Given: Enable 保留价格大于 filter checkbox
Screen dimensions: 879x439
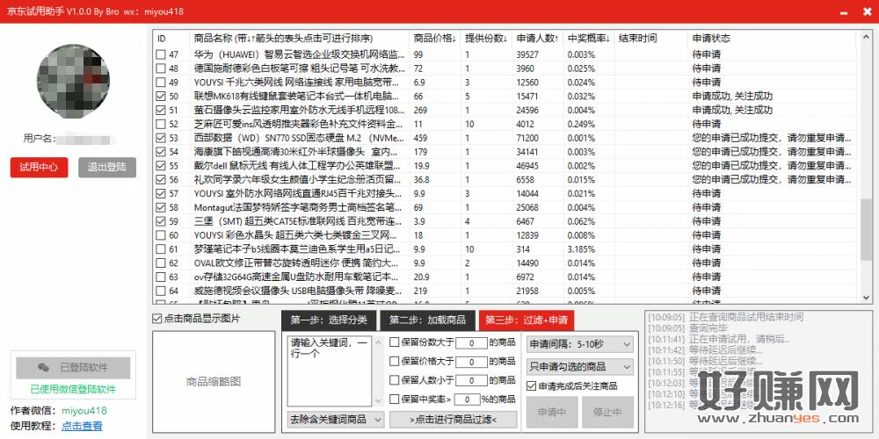Looking at the screenshot, I should click(x=395, y=362).
